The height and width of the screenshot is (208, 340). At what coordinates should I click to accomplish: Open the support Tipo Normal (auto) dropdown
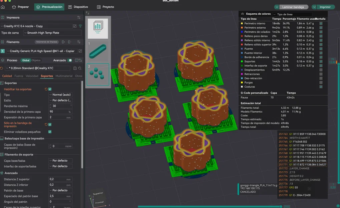tap(60, 95)
